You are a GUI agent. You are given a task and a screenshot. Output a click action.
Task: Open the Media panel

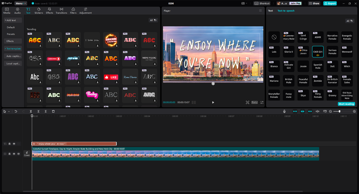pyautogui.click(x=7, y=11)
